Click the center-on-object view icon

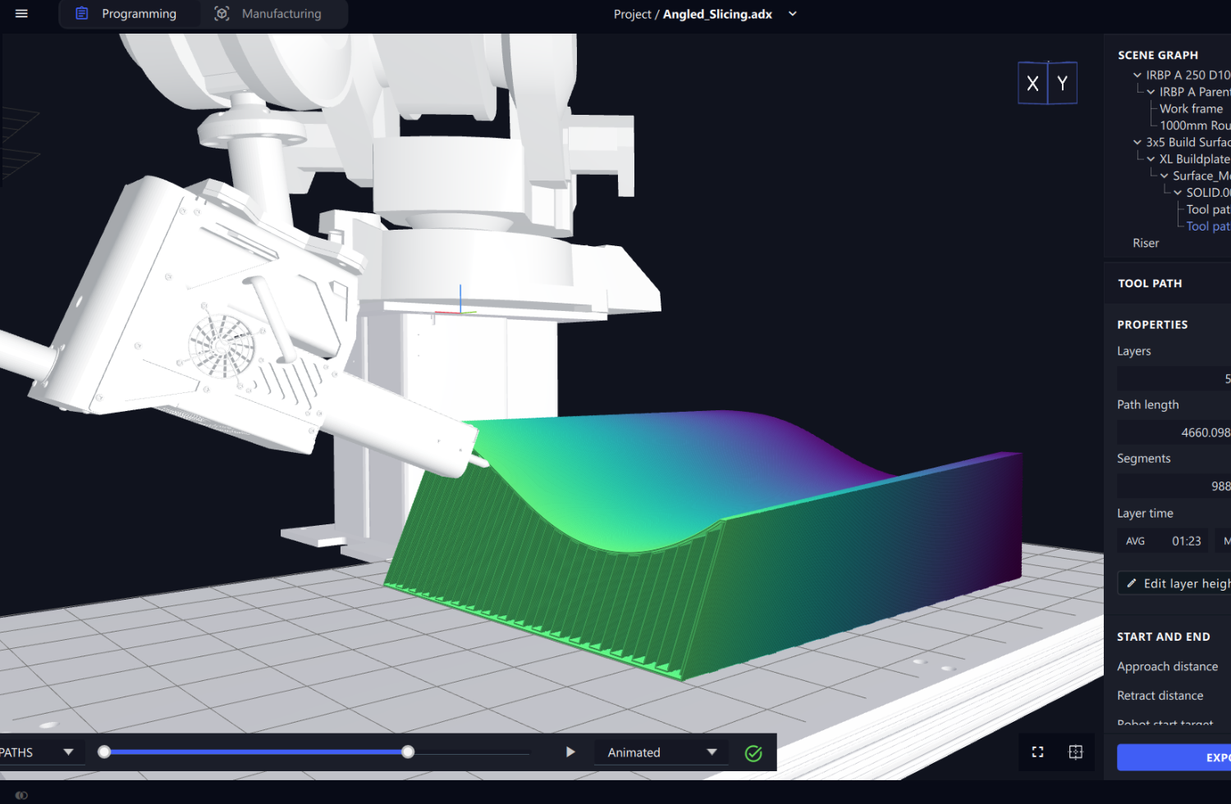(x=1076, y=752)
